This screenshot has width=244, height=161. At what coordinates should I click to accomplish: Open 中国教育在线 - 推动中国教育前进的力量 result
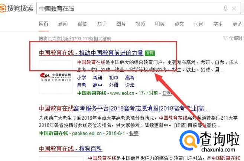[x=91, y=53]
